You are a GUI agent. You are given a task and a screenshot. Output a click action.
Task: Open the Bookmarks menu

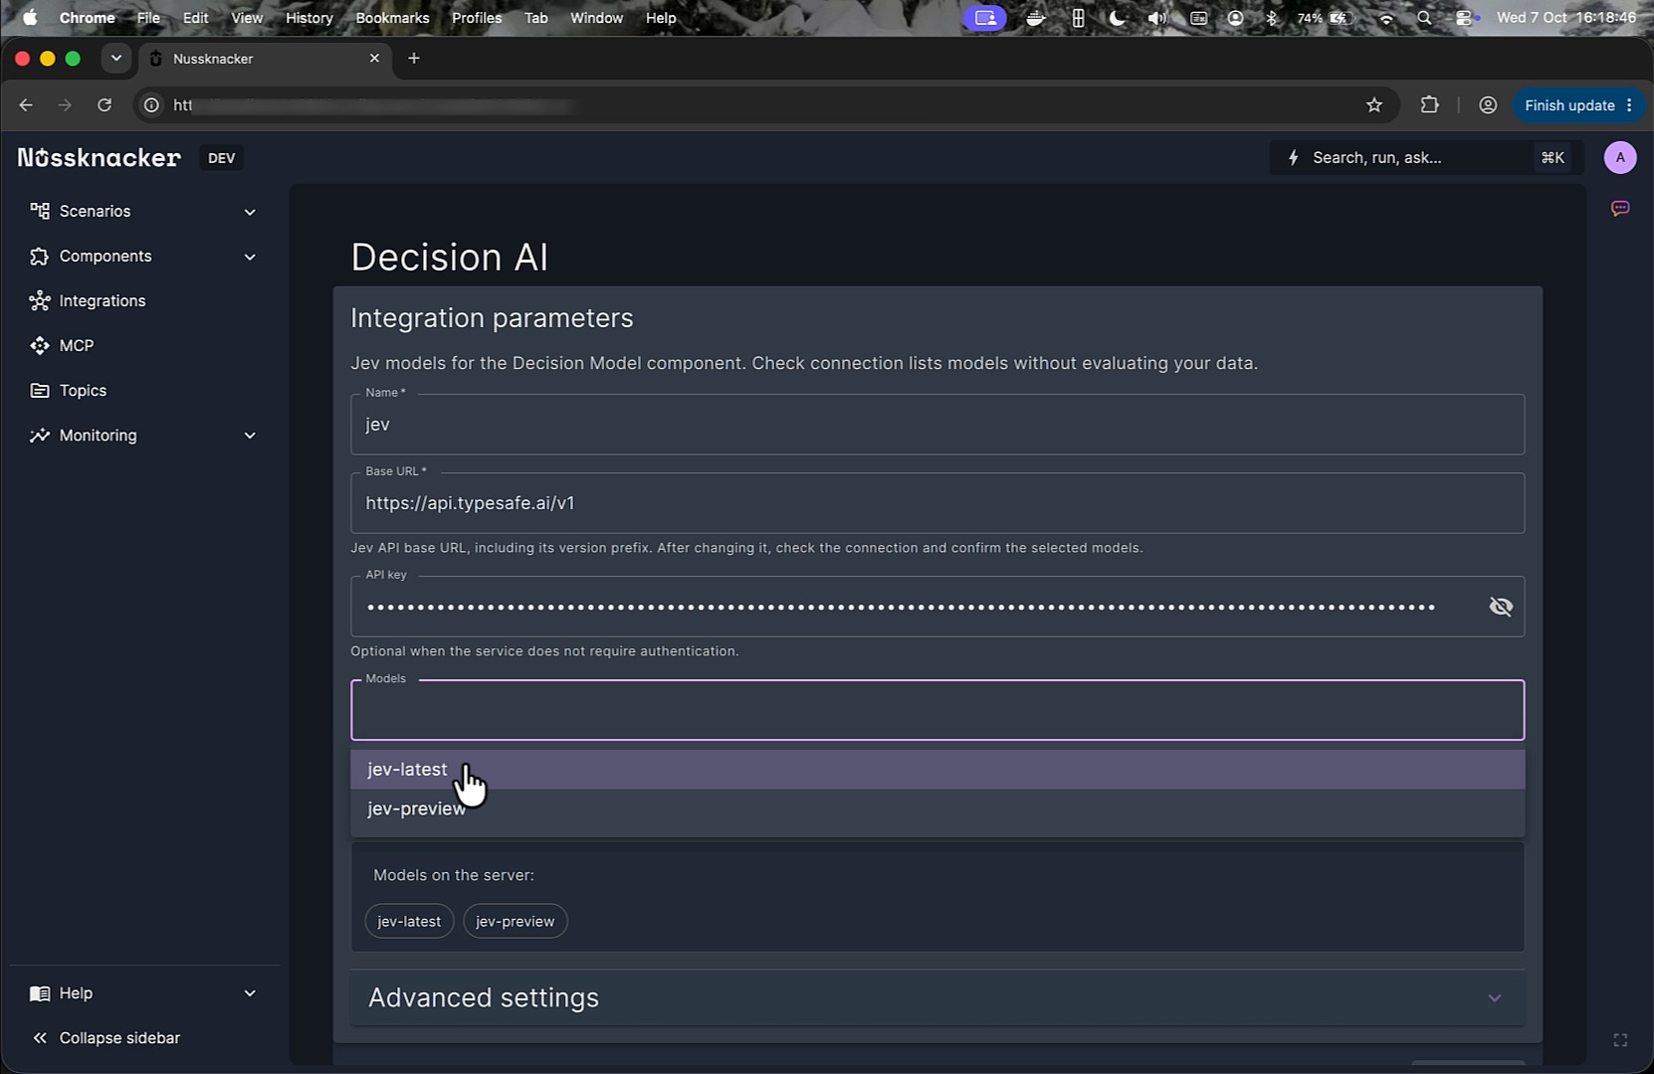pyautogui.click(x=392, y=18)
